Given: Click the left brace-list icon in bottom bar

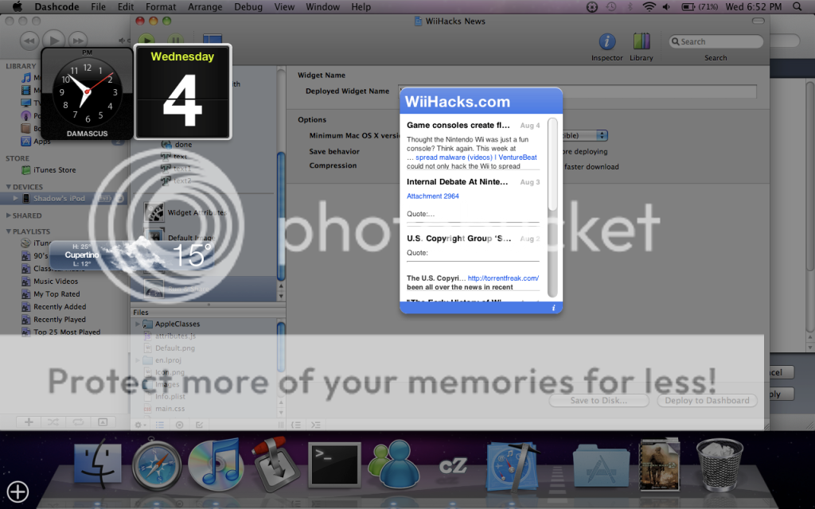Looking at the screenshot, I should point(296,425).
